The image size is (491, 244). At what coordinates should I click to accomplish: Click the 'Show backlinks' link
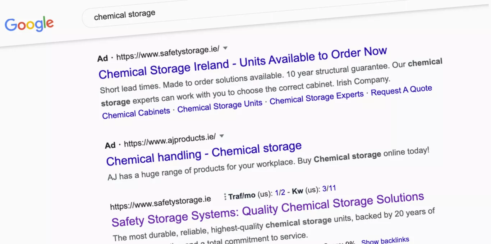[x=385, y=240]
